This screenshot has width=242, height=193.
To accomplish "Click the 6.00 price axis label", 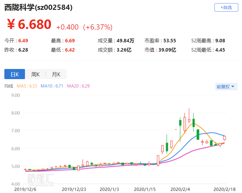I will coord(16,148).
